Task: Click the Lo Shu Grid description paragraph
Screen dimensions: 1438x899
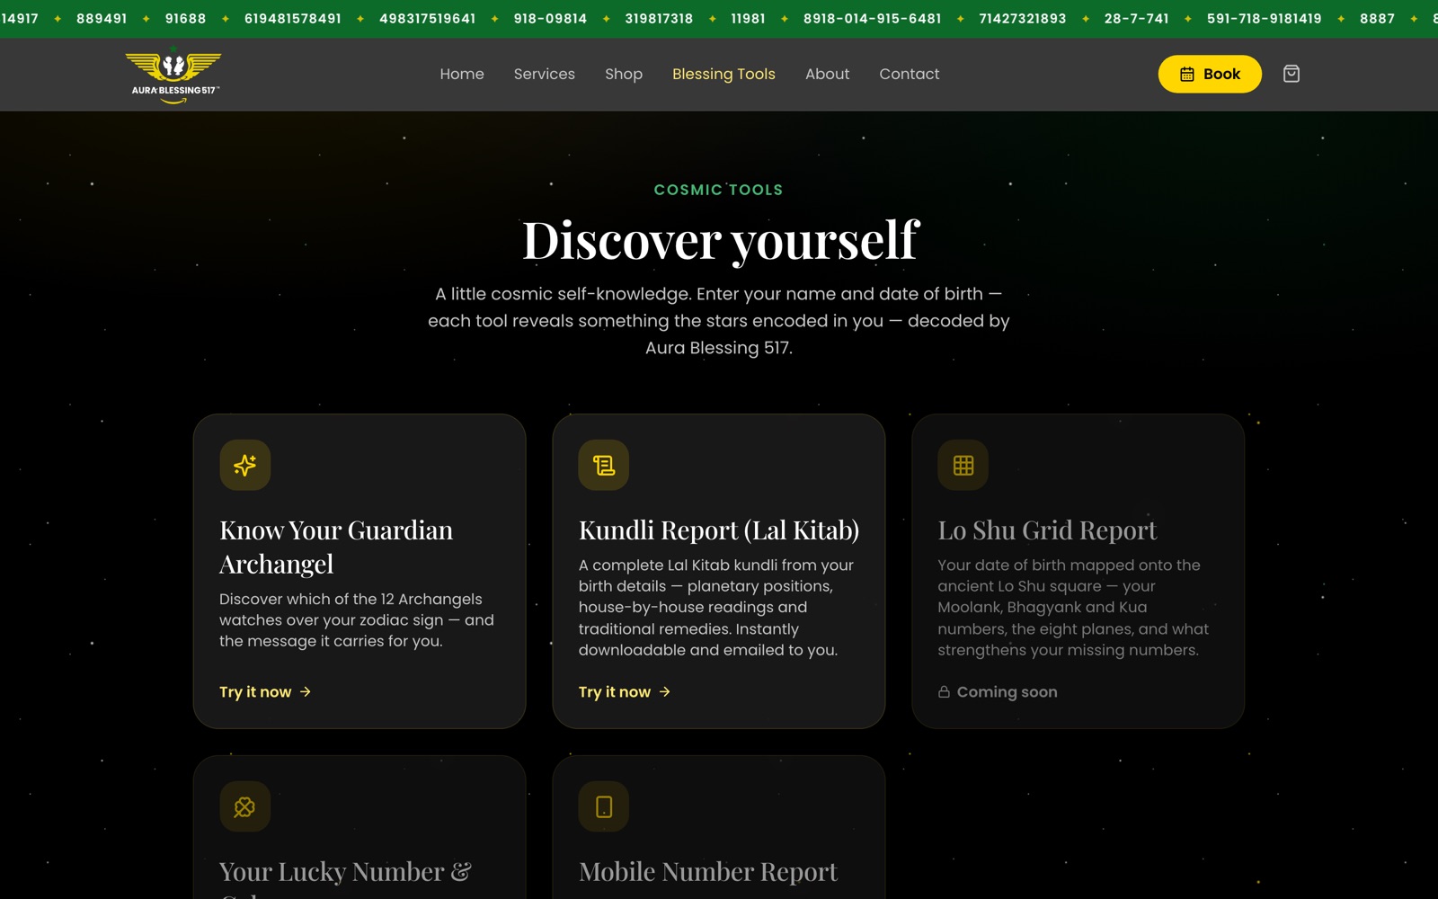Action: (1073, 608)
